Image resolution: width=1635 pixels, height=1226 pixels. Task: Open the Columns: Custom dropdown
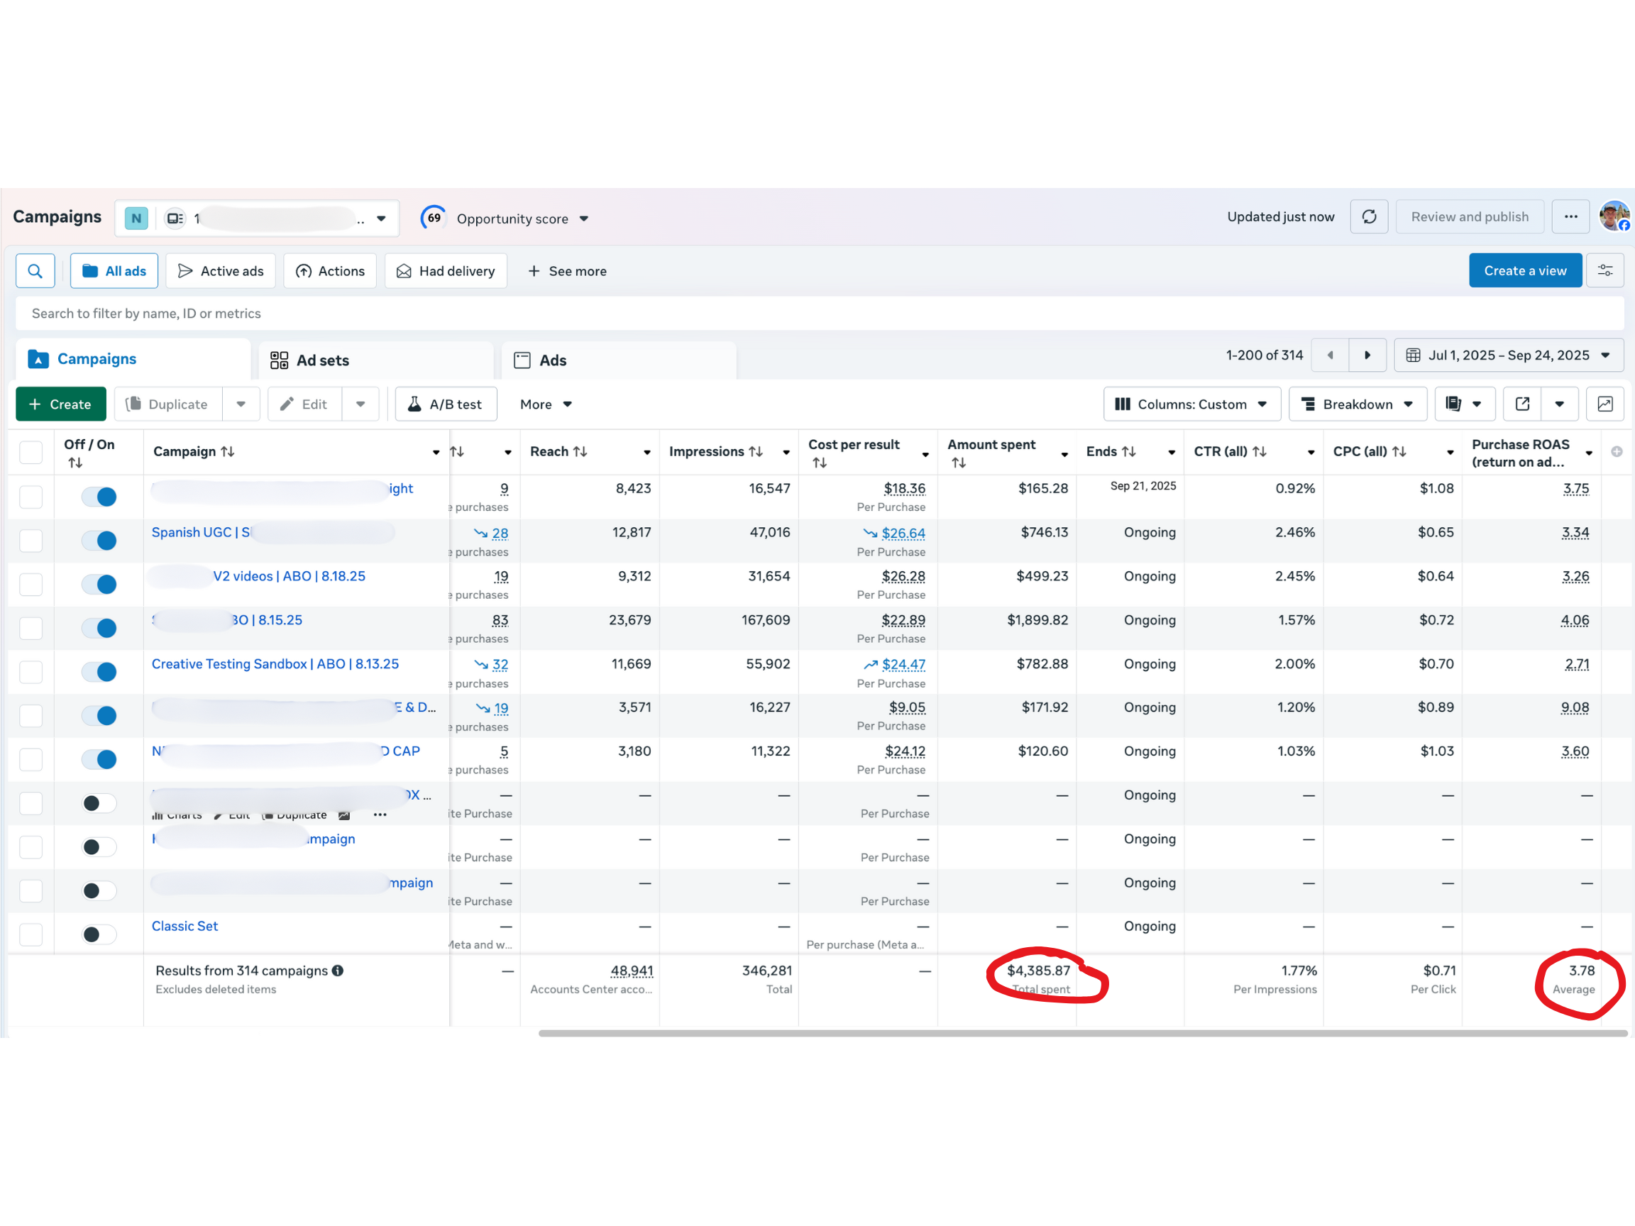(x=1191, y=404)
